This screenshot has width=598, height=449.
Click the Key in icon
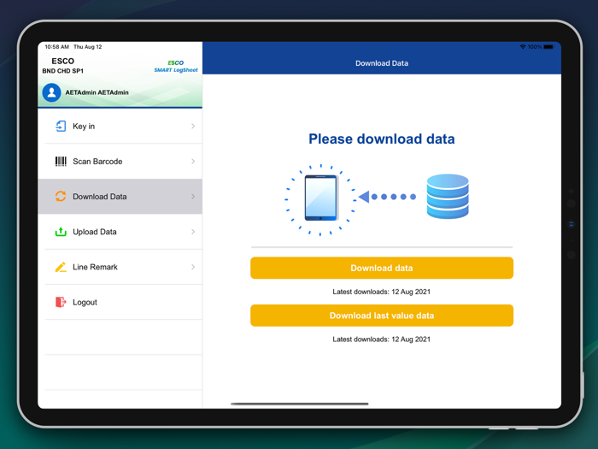[61, 126]
